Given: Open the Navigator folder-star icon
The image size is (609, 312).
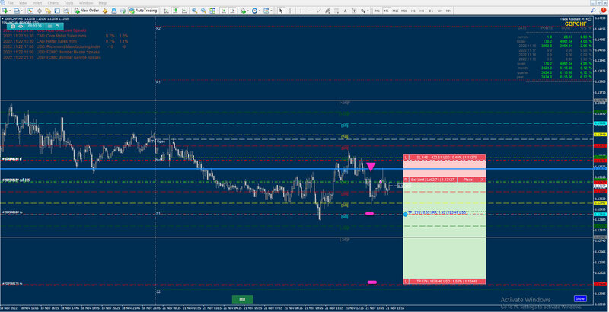Looking at the screenshot, I should (x=48, y=11).
